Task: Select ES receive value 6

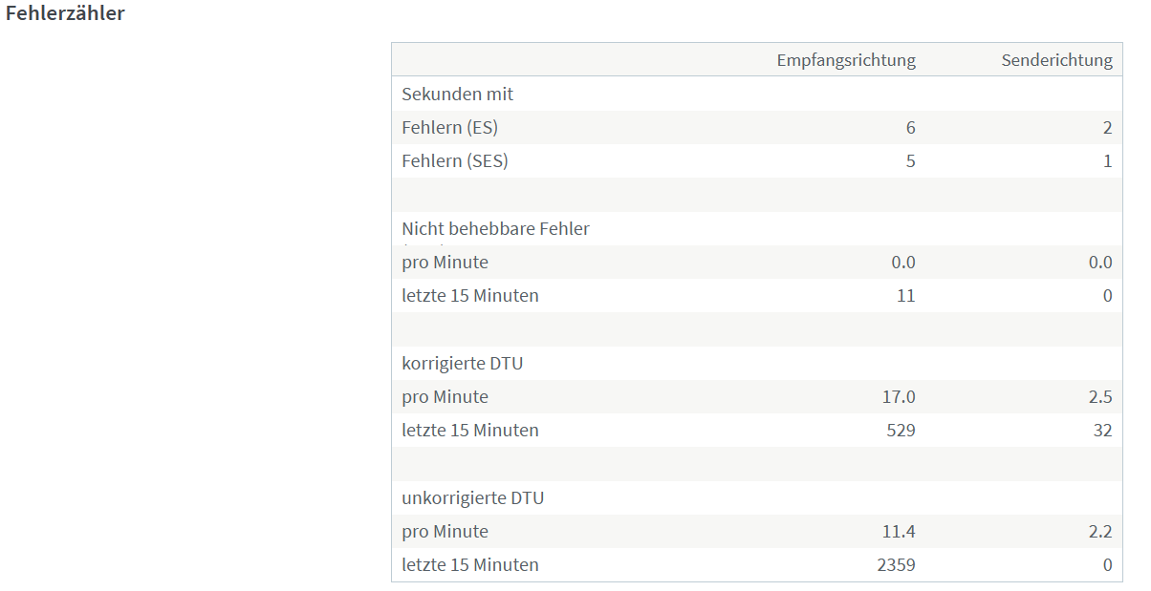Action: coord(910,128)
